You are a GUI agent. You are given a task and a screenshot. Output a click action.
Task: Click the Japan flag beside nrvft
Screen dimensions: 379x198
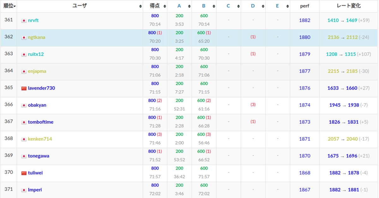click(24, 21)
